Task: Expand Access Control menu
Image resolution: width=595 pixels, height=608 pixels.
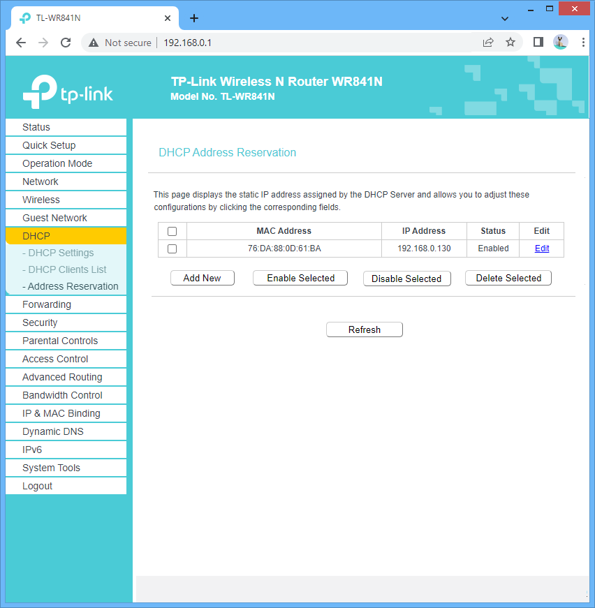Action: point(66,359)
